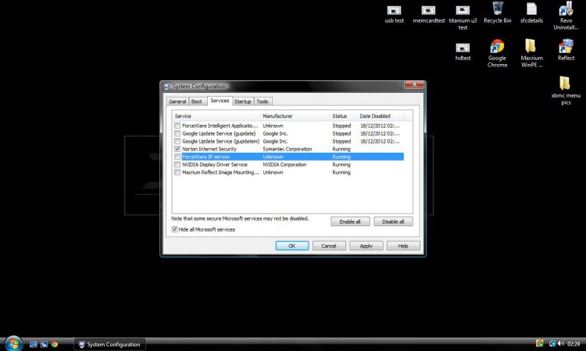Click the Disable all button

(x=393, y=222)
